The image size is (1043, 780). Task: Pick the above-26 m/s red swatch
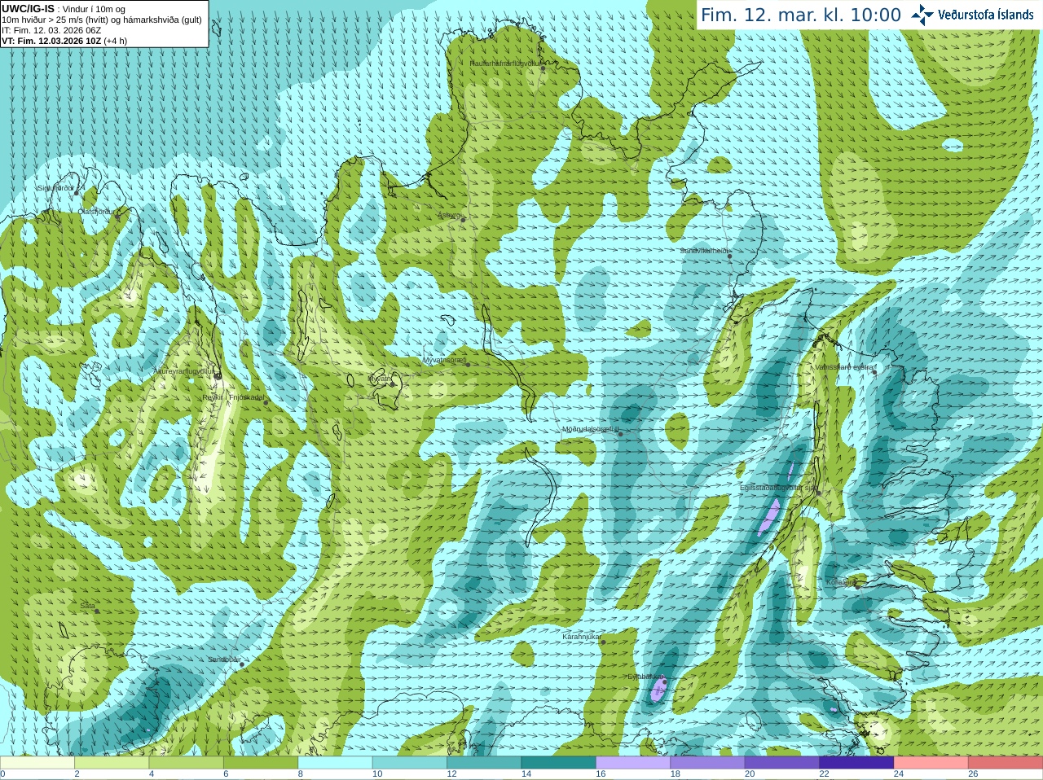click(x=1006, y=763)
